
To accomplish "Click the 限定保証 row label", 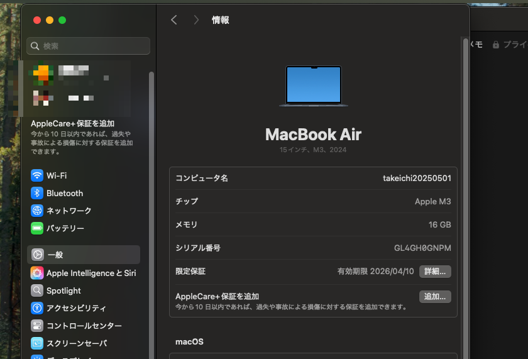I will [190, 272].
